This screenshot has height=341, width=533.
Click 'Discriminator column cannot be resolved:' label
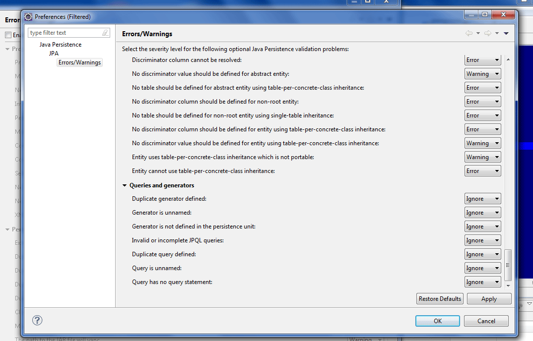pyautogui.click(x=187, y=60)
